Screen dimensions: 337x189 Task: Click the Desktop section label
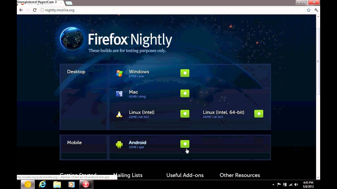[x=76, y=72]
